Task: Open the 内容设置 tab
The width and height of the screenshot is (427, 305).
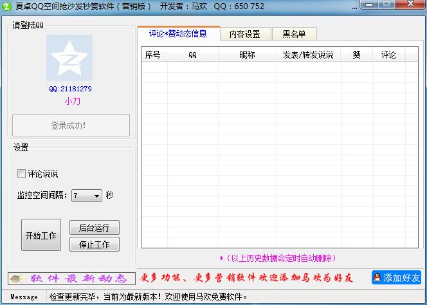Action: 245,34
